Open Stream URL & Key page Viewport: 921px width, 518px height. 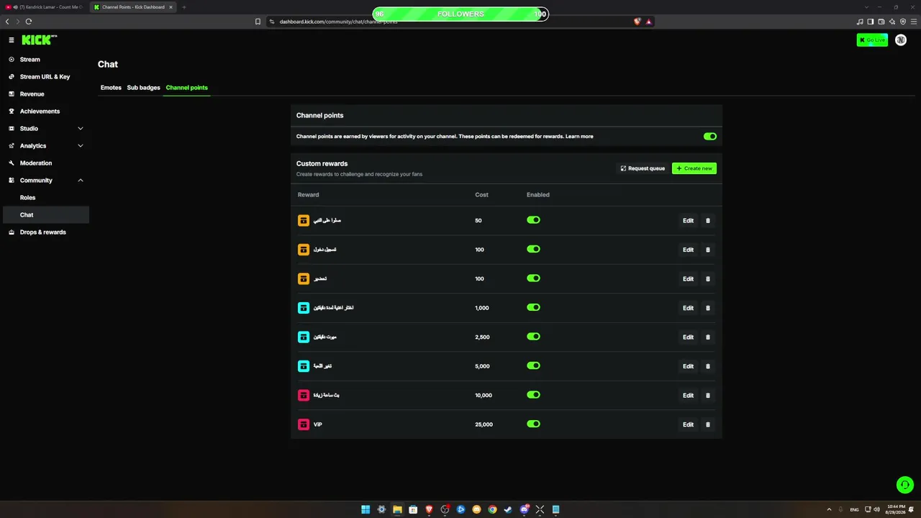pyautogui.click(x=45, y=77)
